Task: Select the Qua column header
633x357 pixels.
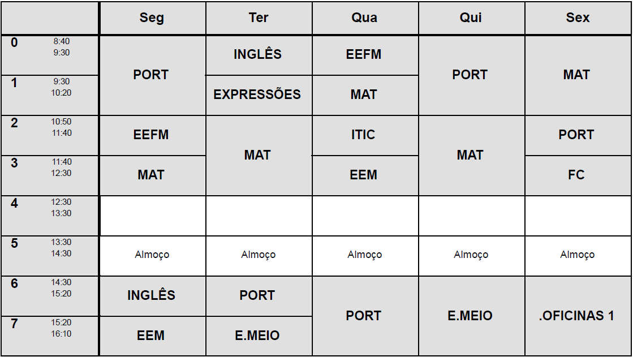Action: tap(364, 18)
